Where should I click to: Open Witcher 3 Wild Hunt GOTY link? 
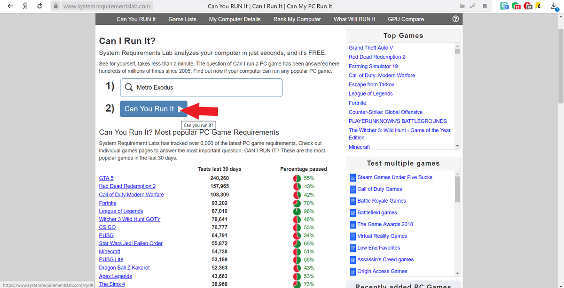[130, 219]
